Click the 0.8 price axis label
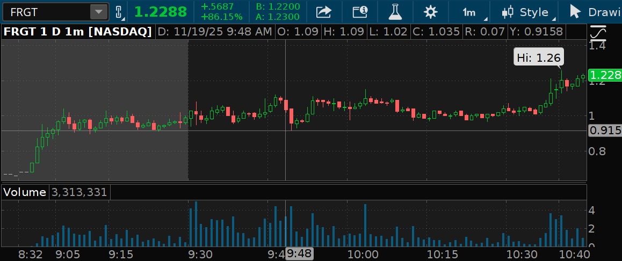The image size is (622, 261). (x=597, y=151)
